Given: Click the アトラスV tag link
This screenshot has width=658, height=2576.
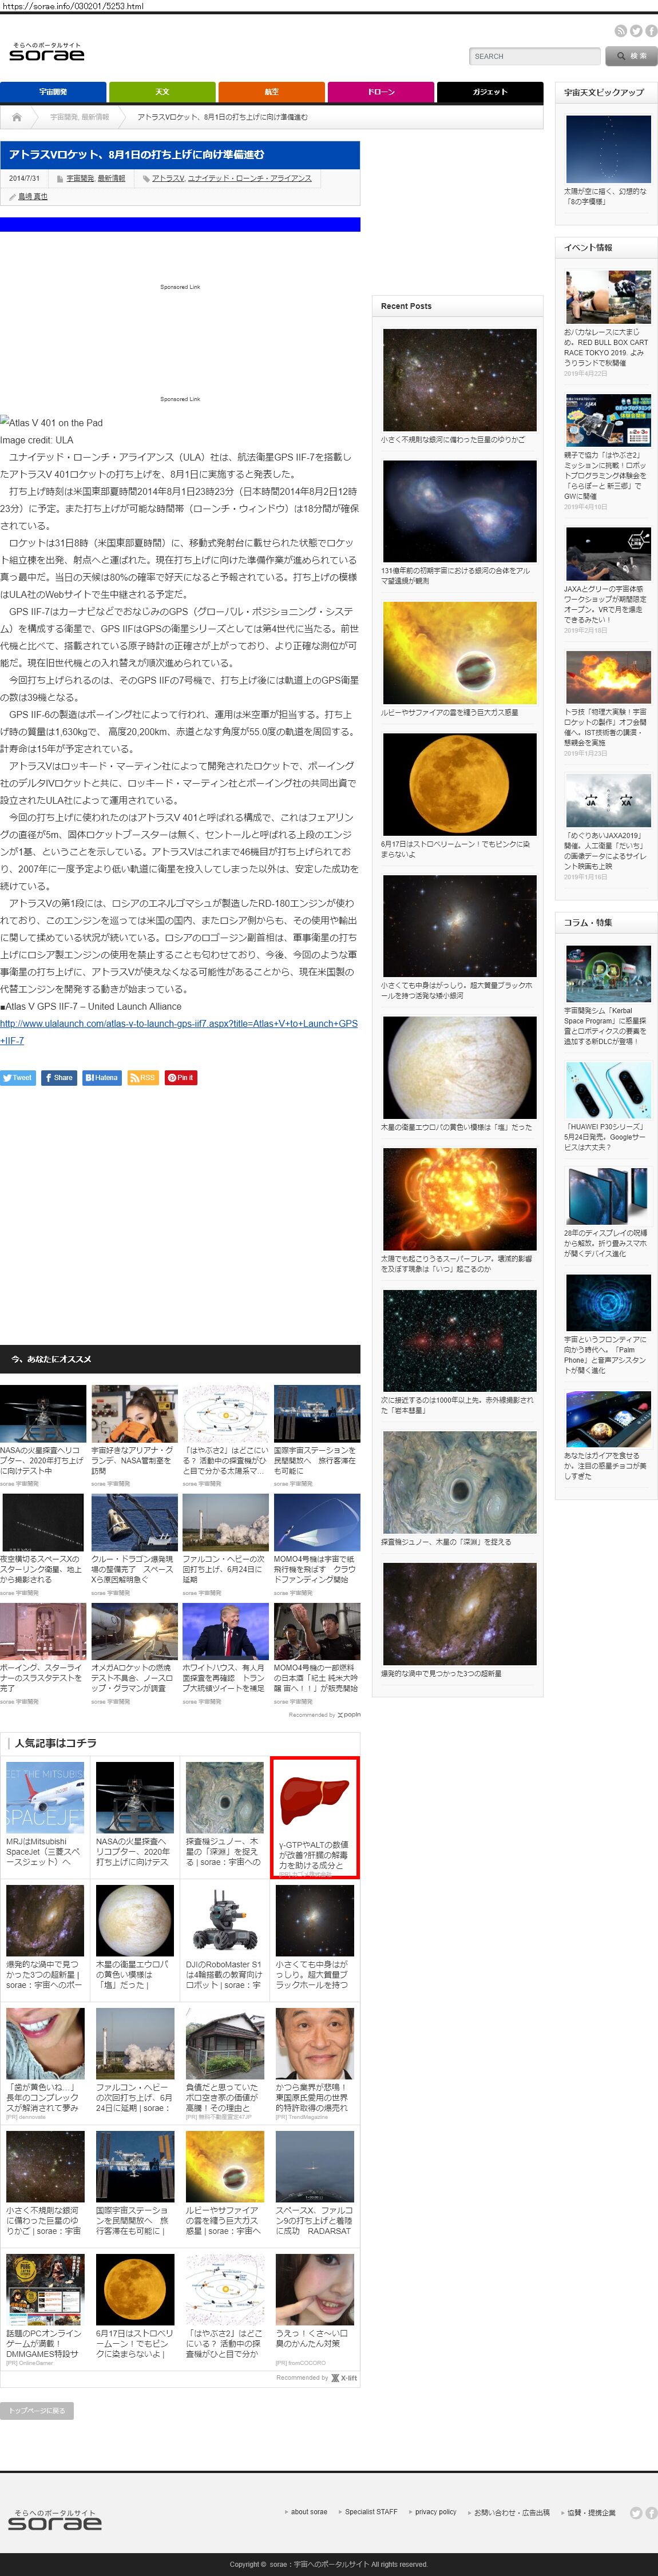Looking at the screenshot, I should pyautogui.click(x=168, y=178).
